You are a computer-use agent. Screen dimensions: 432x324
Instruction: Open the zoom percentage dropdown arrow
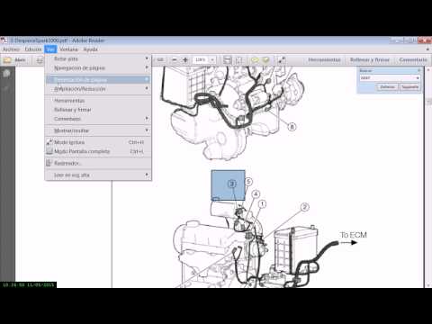212,60
